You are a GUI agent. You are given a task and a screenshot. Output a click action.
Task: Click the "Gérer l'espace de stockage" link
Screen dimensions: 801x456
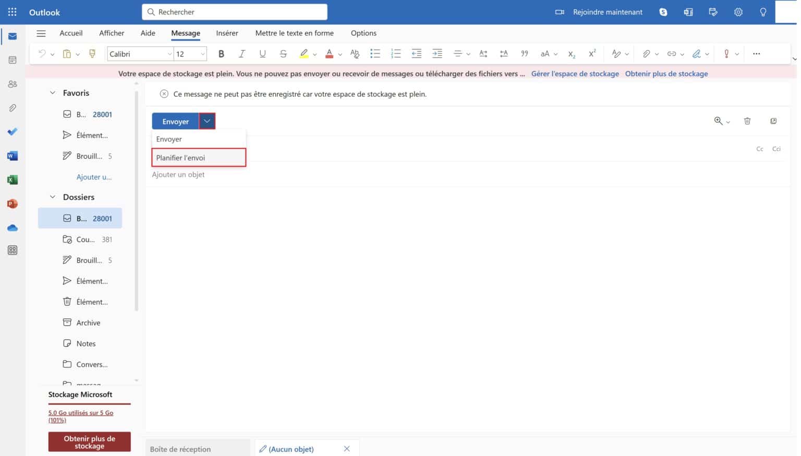pos(575,73)
